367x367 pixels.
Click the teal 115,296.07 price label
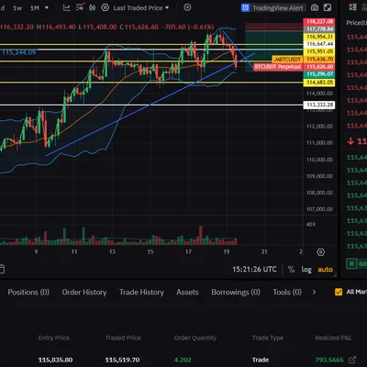[x=319, y=74]
